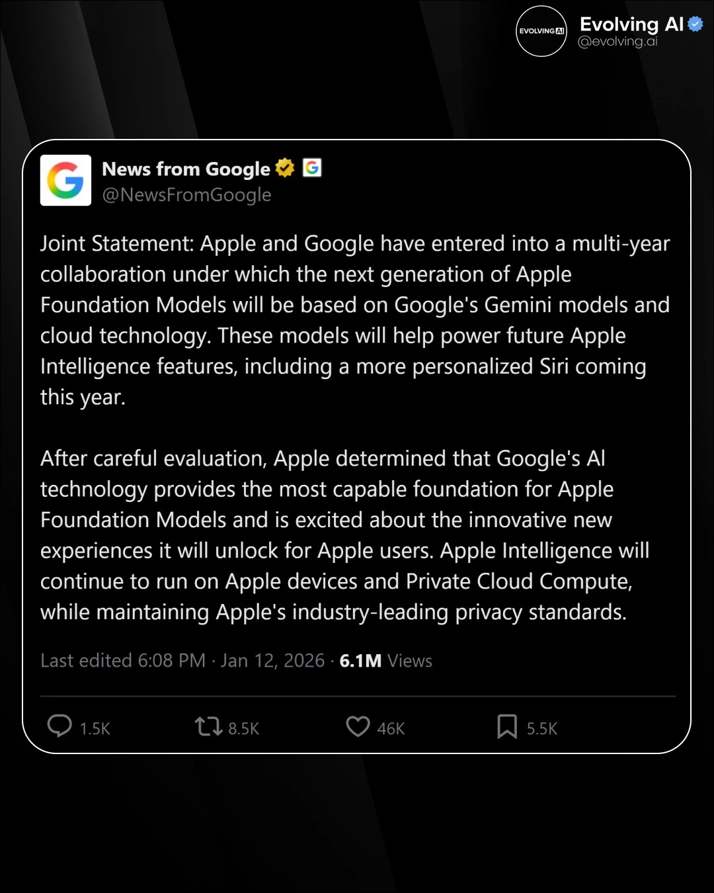
Task: Click the 1.5K replies count
Action: [95, 729]
